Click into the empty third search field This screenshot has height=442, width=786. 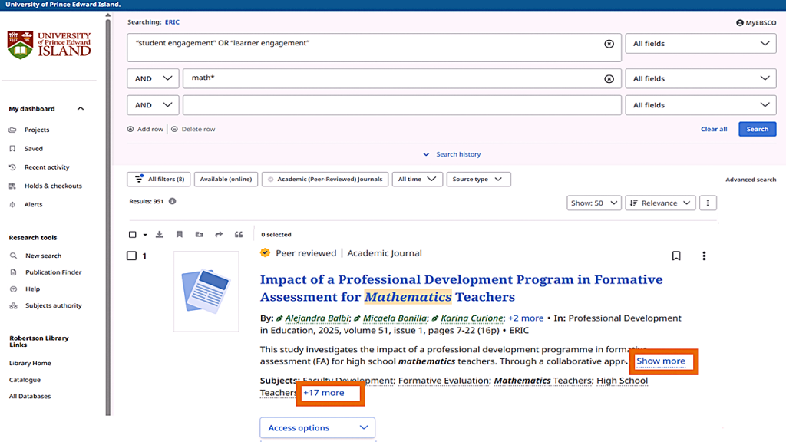(401, 105)
